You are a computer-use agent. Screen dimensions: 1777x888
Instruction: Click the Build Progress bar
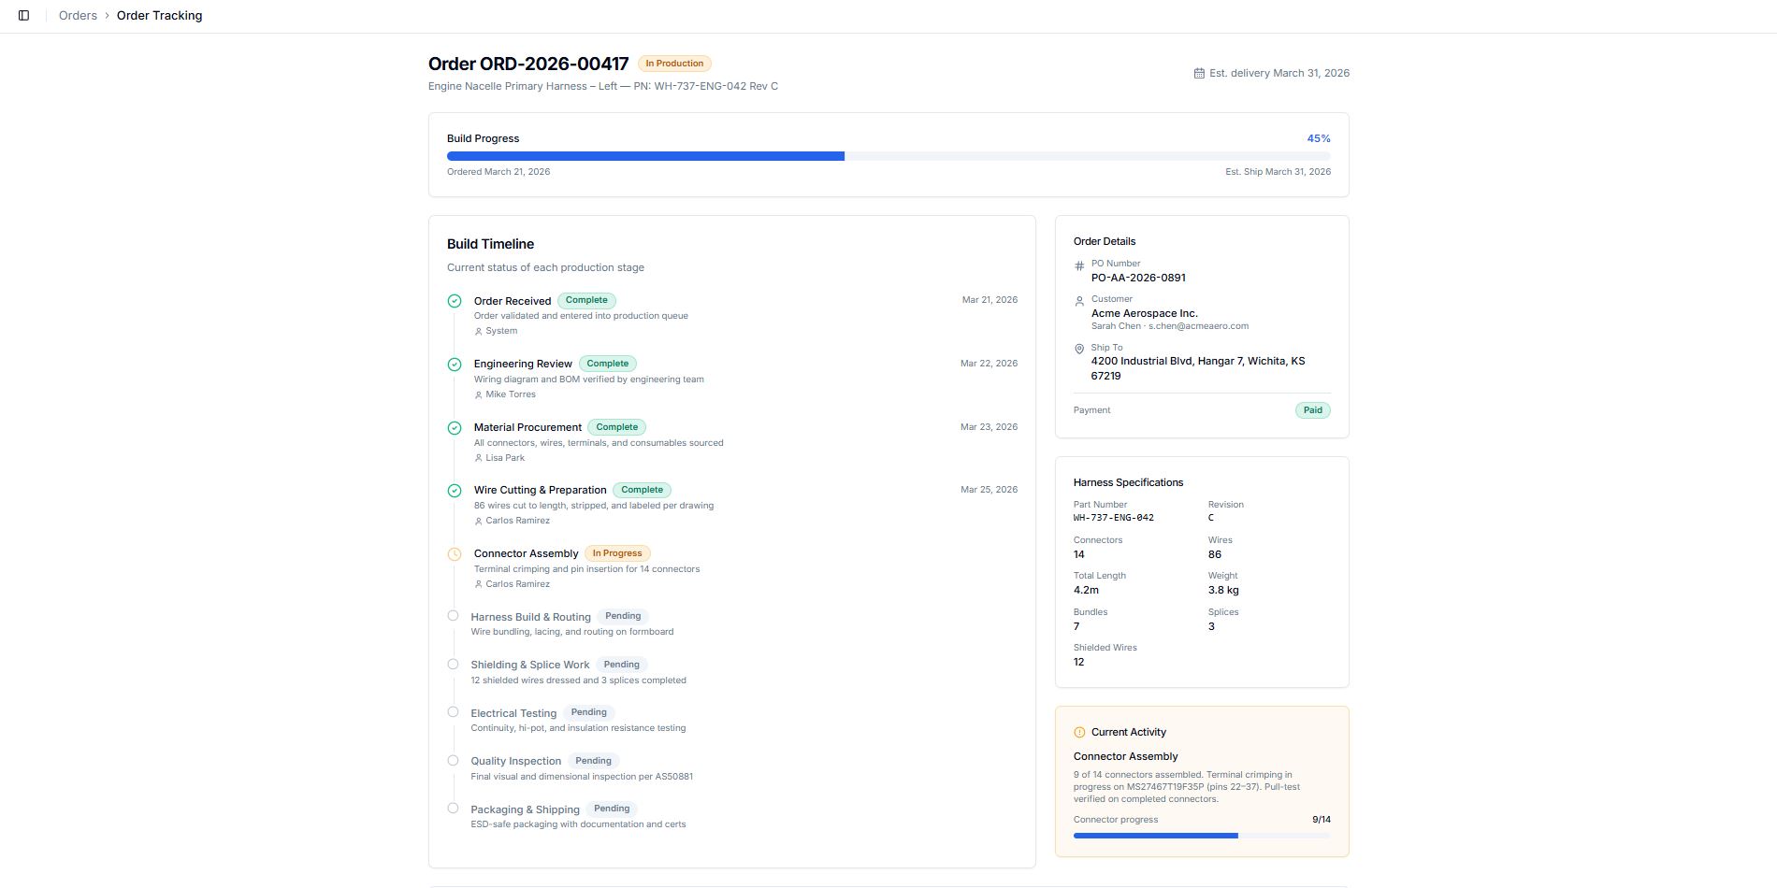(888, 156)
